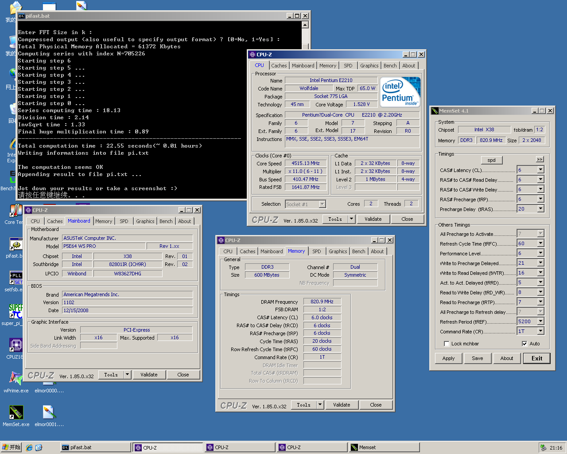Open the CAS# Latency dropdown in MemSet
This screenshot has width=567, height=454.
point(540,170)
